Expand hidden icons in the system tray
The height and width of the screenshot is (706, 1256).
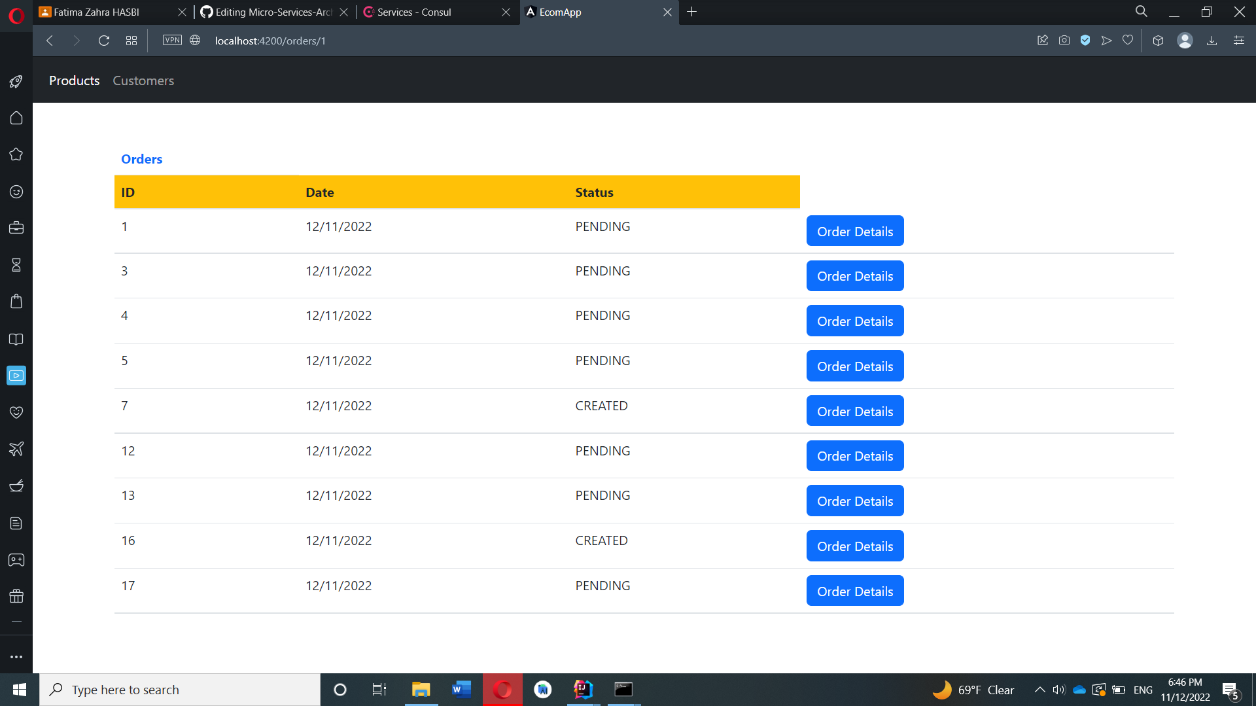(1039, 689)
